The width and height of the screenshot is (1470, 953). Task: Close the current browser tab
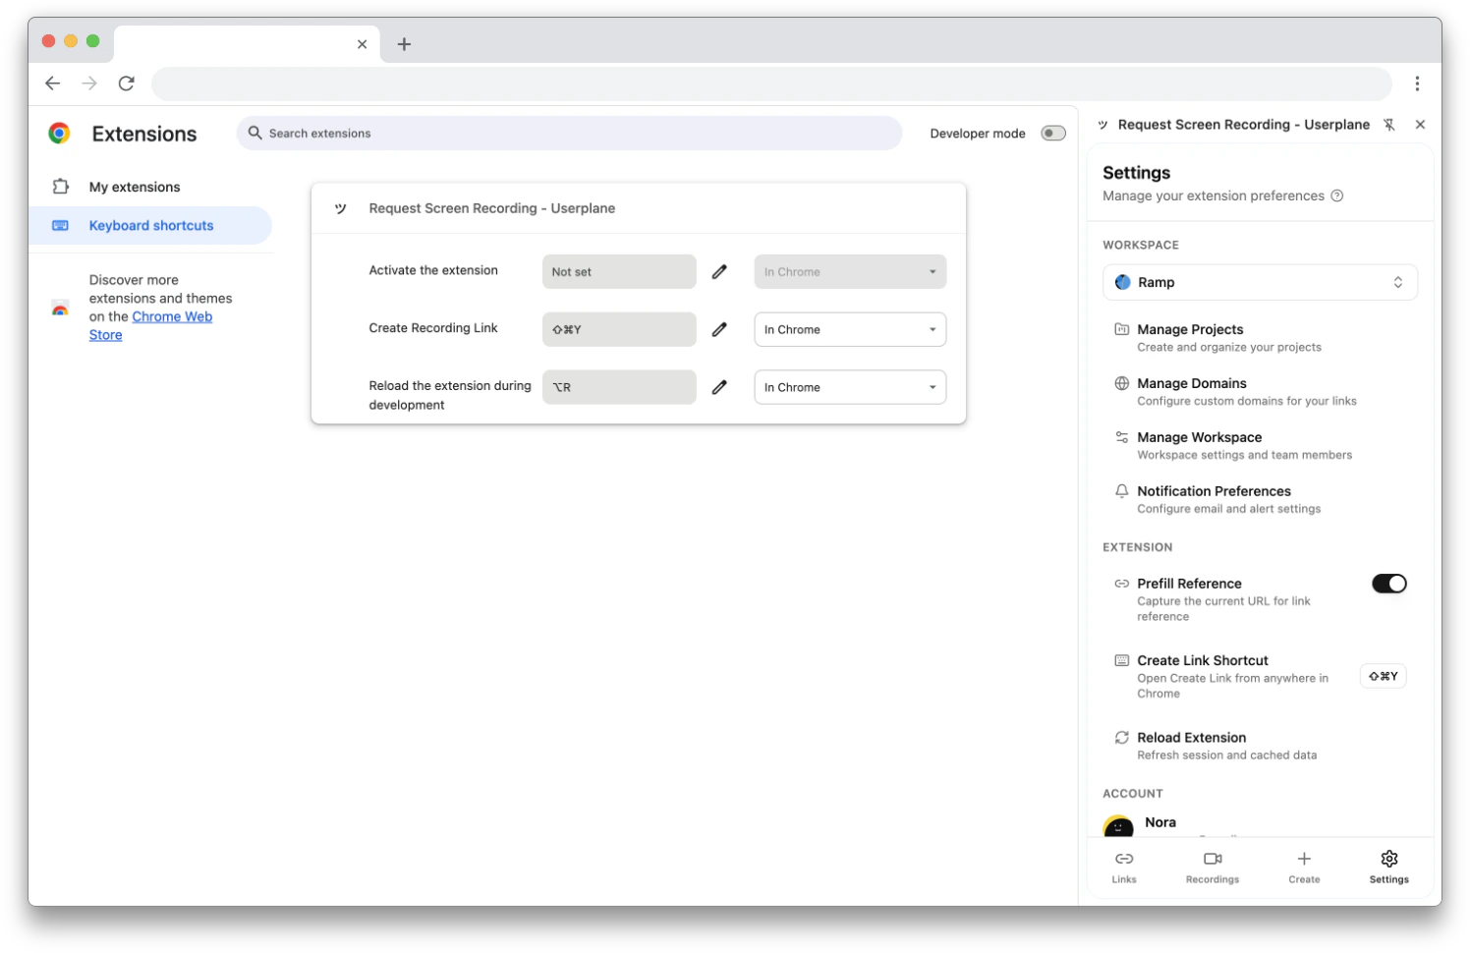click(x=362, y=44)
